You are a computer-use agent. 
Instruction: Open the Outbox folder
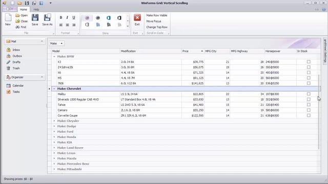pos(17,56)
